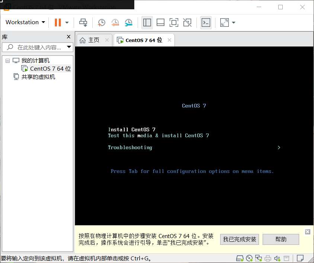Viewport: 314px width, 263px height.
Task: Select CentOS 7 64 位 in the library tree
Action: (50, 69)
